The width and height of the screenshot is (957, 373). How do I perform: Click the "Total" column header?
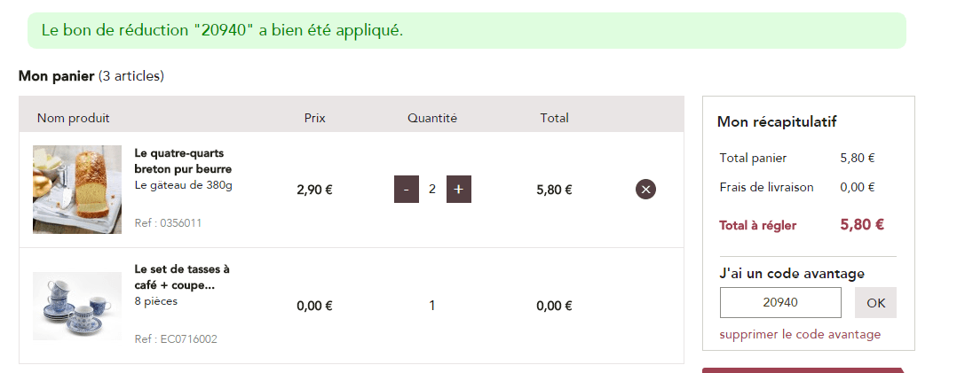pos(554,118)
